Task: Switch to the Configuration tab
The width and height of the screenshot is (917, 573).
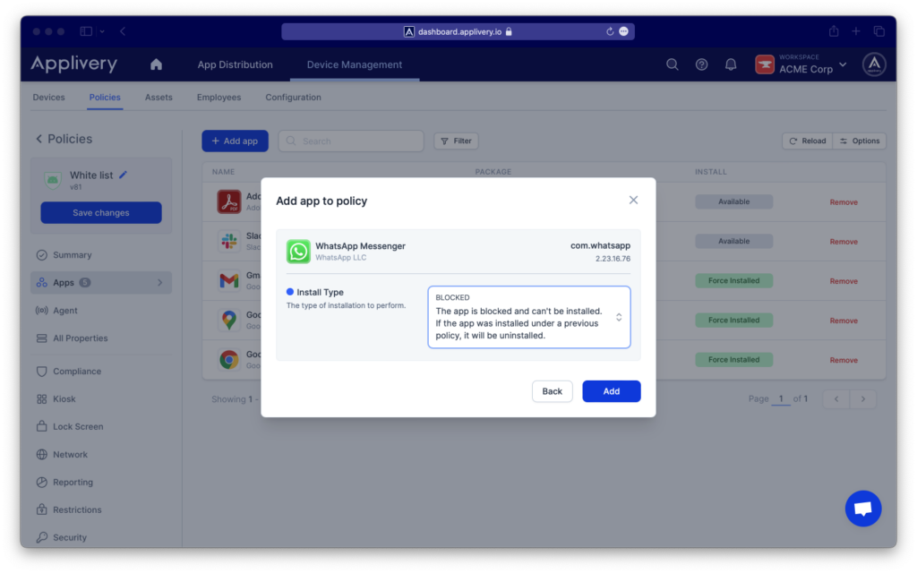Action: pos(293,97)
